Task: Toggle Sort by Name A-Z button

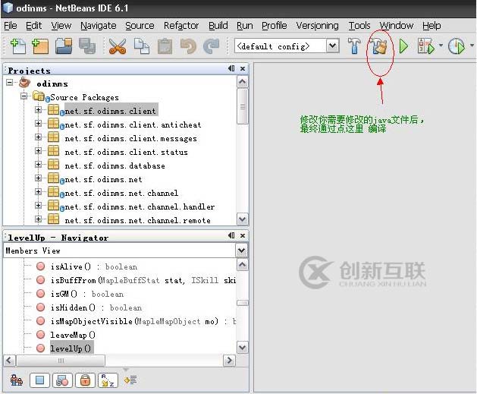Action: 108,380
